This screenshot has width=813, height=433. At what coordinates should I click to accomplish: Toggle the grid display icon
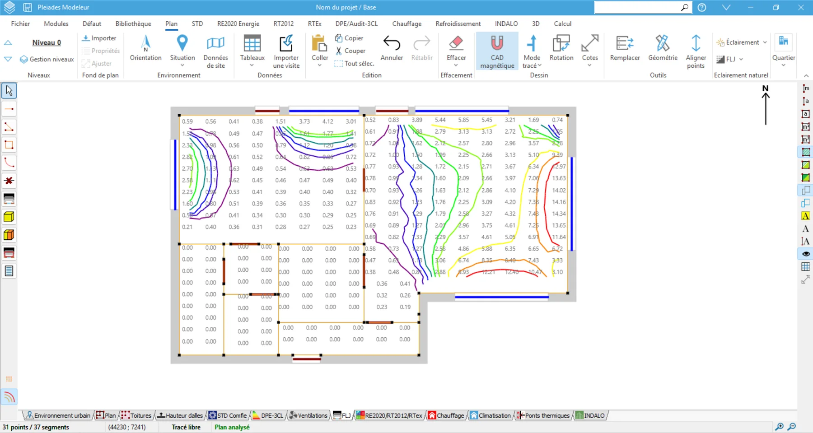click(806, 267)
